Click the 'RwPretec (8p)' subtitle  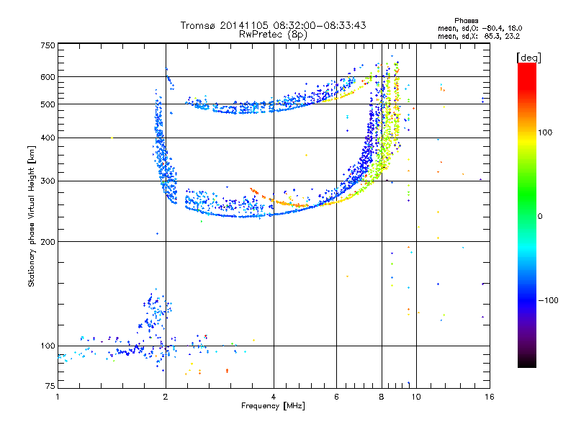[274, 35]
